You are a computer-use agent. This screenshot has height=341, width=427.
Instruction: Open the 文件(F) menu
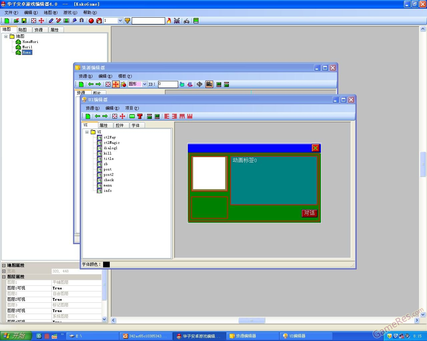(11, 12)
